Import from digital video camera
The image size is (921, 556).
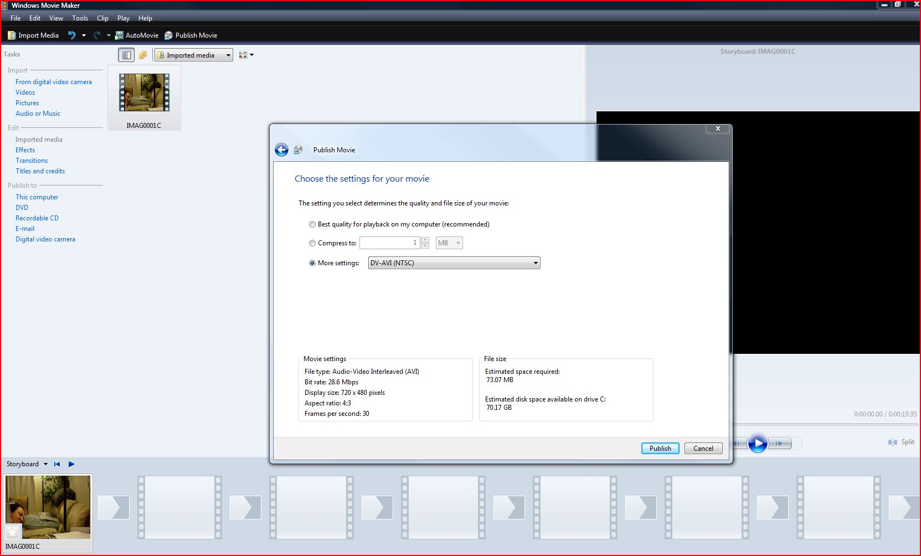click(54, 82)
